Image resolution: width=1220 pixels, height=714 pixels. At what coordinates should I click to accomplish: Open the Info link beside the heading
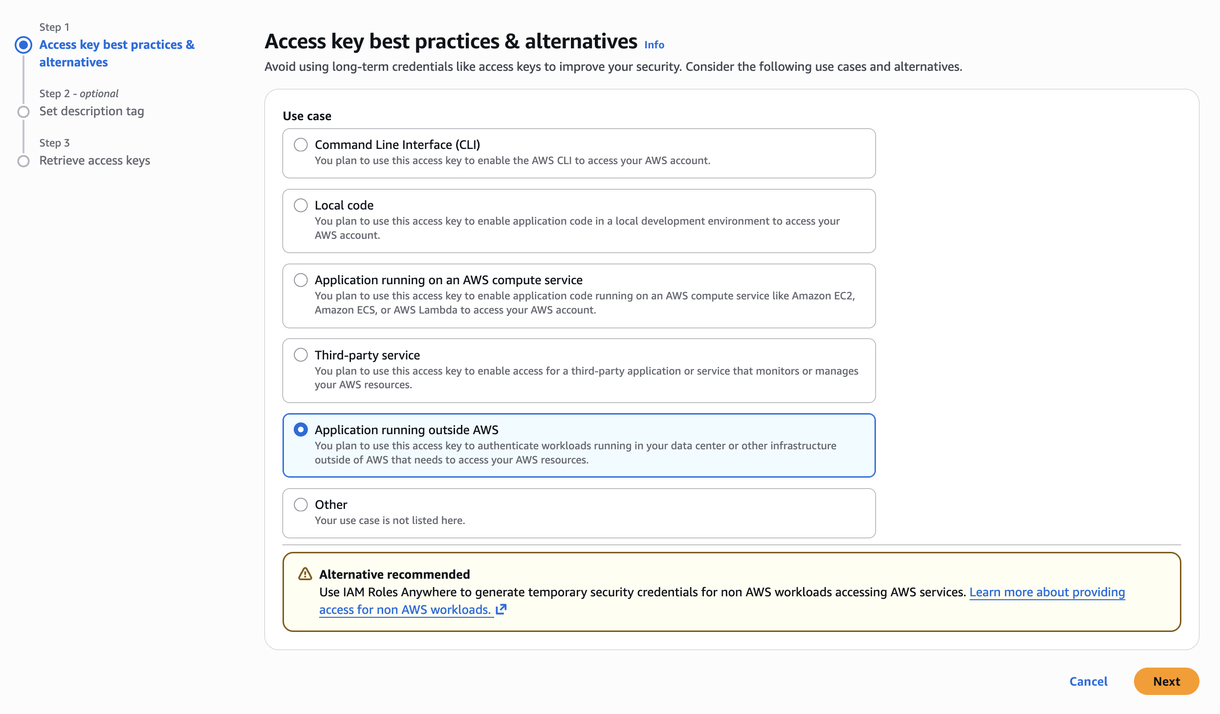(x=654, y=45)
